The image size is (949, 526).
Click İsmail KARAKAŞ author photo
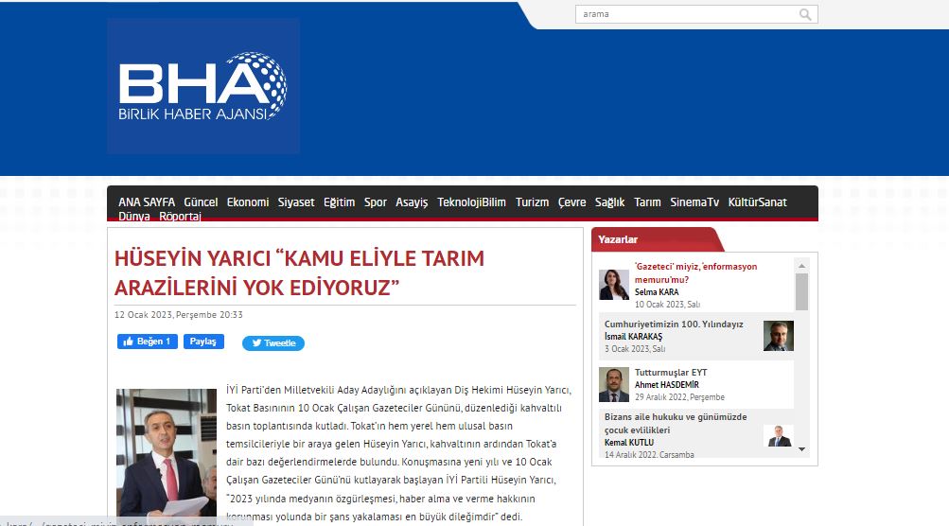click(x=779, y=336)
